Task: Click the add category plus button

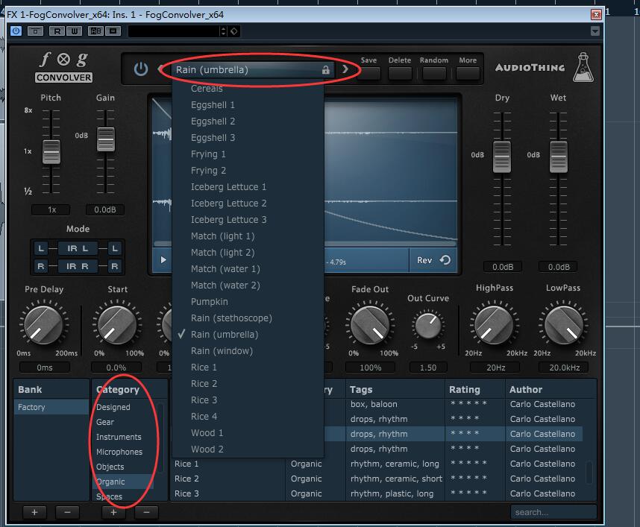Action: click(113, 512)
